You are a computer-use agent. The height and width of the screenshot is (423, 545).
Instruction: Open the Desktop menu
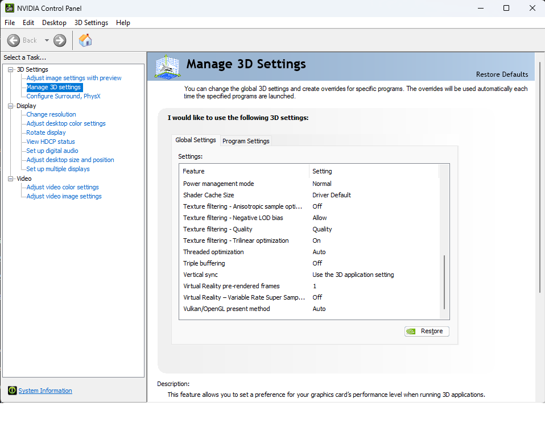click(54, 23)
